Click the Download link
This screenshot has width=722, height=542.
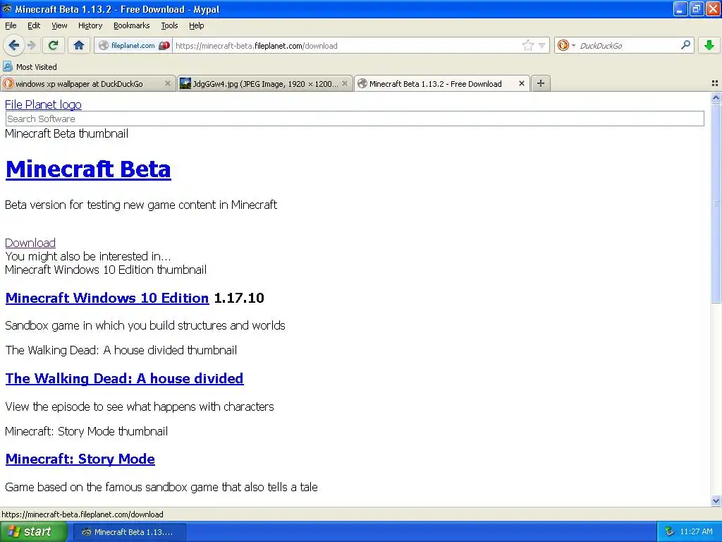(x=30, y=243)
